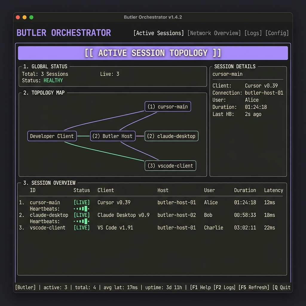Click avg lat: 17ms in status bar

[120, 287]
